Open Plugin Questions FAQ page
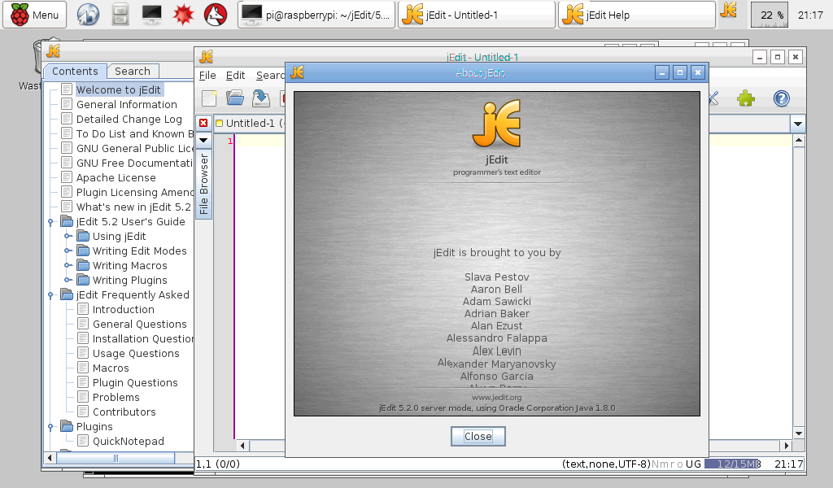This screenshot has height=488, width=833. click(135, 383)
